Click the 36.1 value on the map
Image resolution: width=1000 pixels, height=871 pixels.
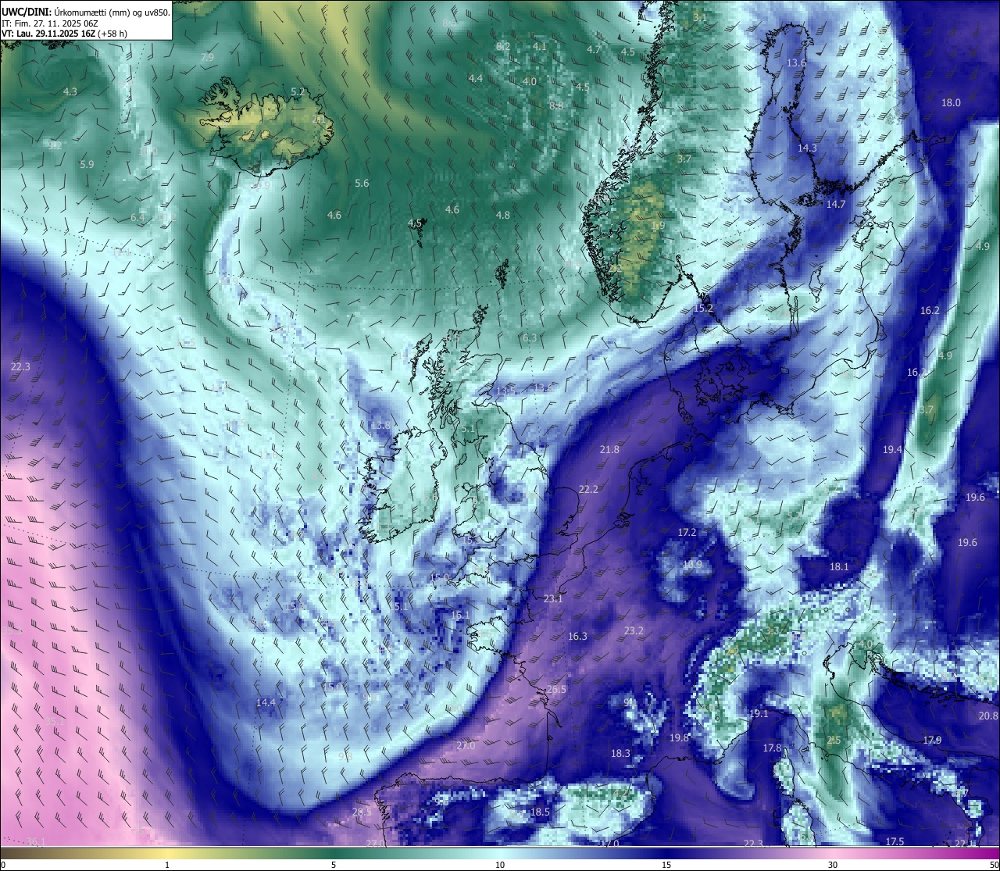point(37,841)
